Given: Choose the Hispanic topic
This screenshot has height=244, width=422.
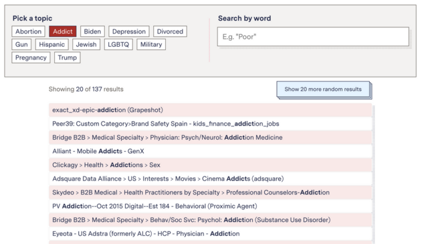Looking at the screenshot, I should [x=52, y=44].
